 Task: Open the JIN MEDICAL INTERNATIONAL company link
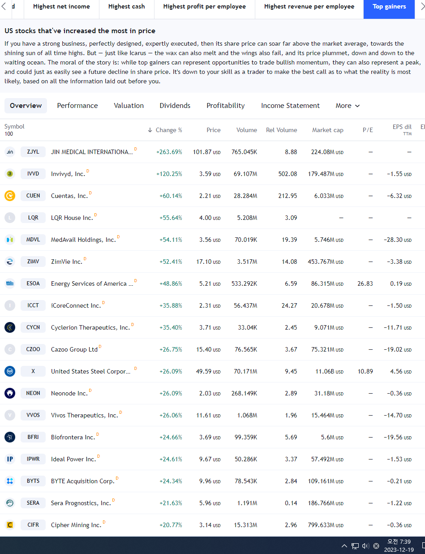pos(92,152)
